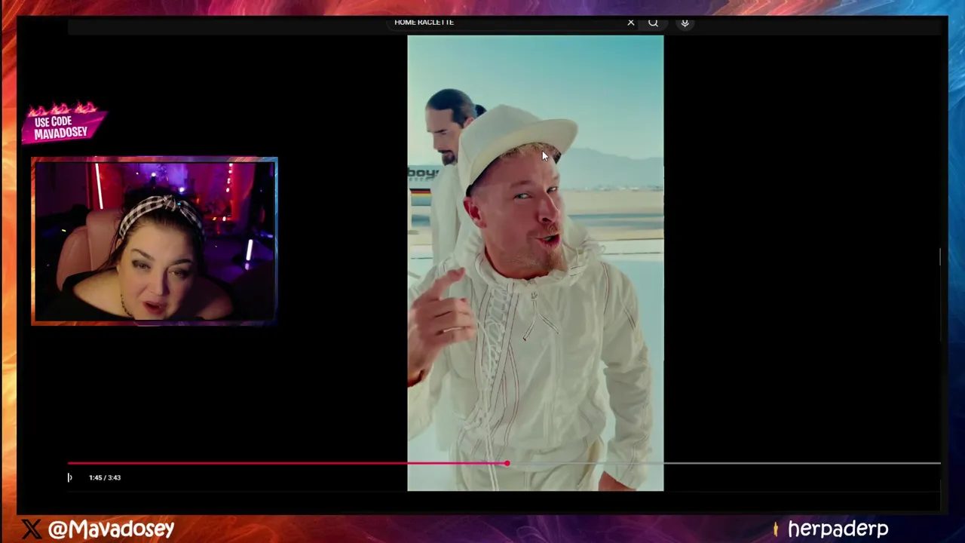Viewport: 965px width, 543px height.
Task: Click the vertical music video player
Action: [535, 263]
